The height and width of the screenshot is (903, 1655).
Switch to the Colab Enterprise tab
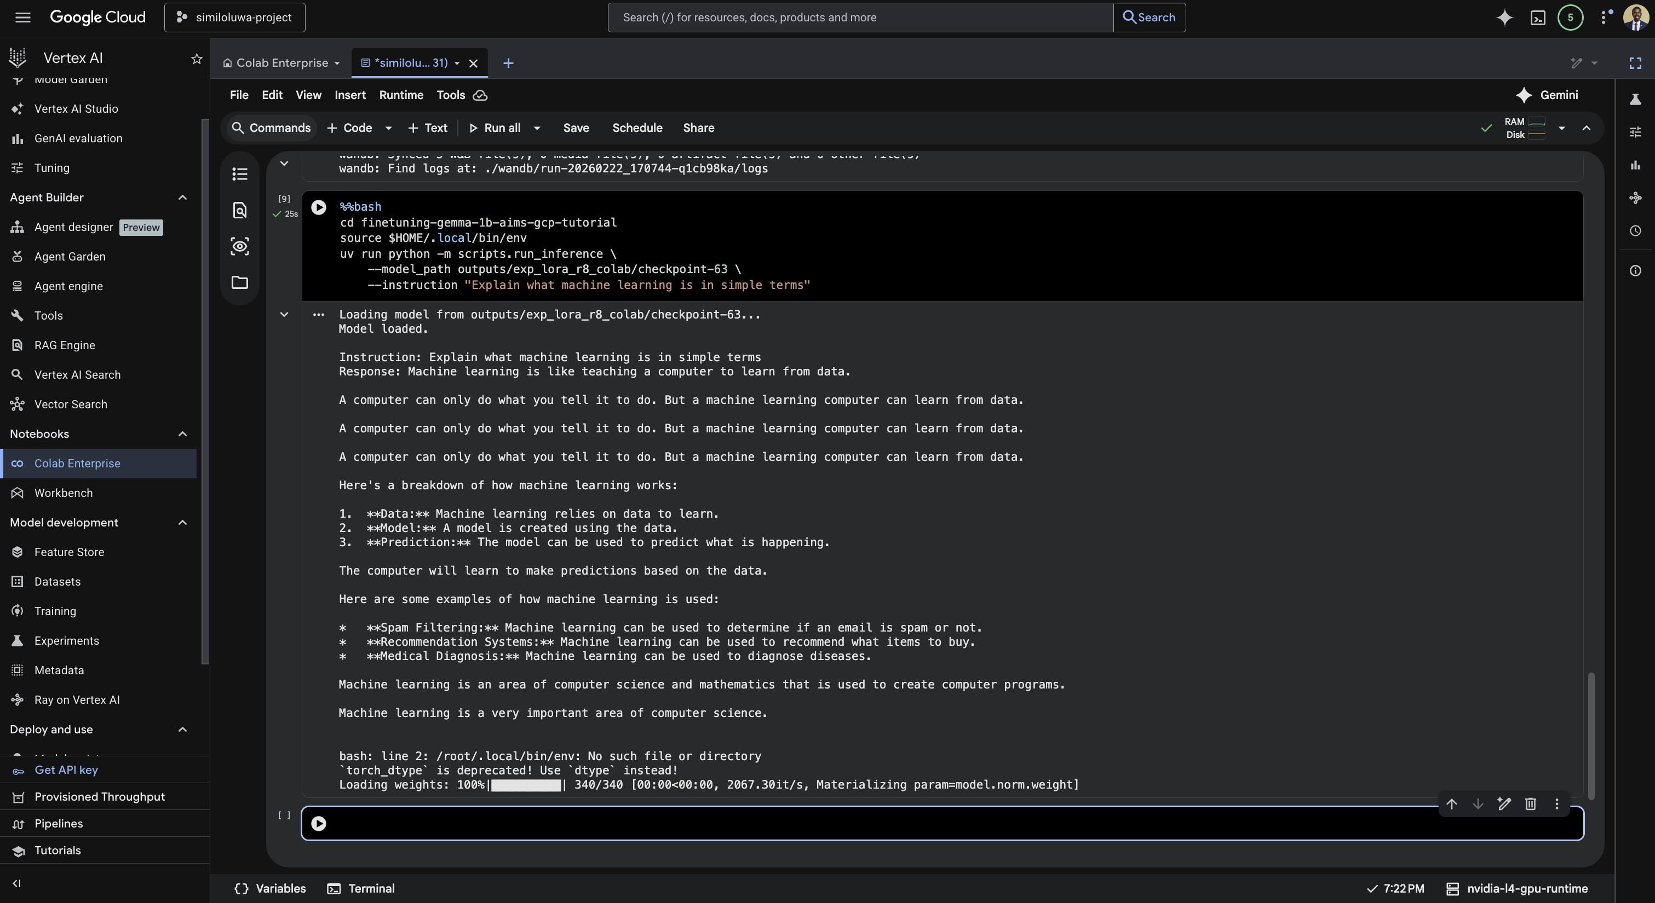point(281,62)
